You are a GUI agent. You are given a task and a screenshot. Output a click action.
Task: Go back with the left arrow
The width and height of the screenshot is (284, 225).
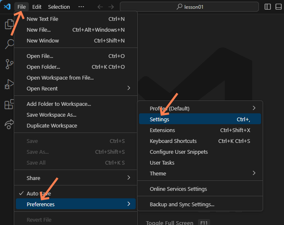(100, 7)
